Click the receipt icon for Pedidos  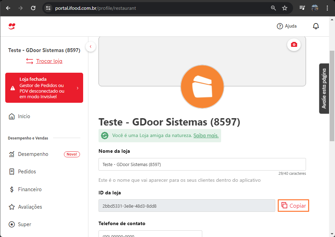pyautogui.click(x=12, y=172)
